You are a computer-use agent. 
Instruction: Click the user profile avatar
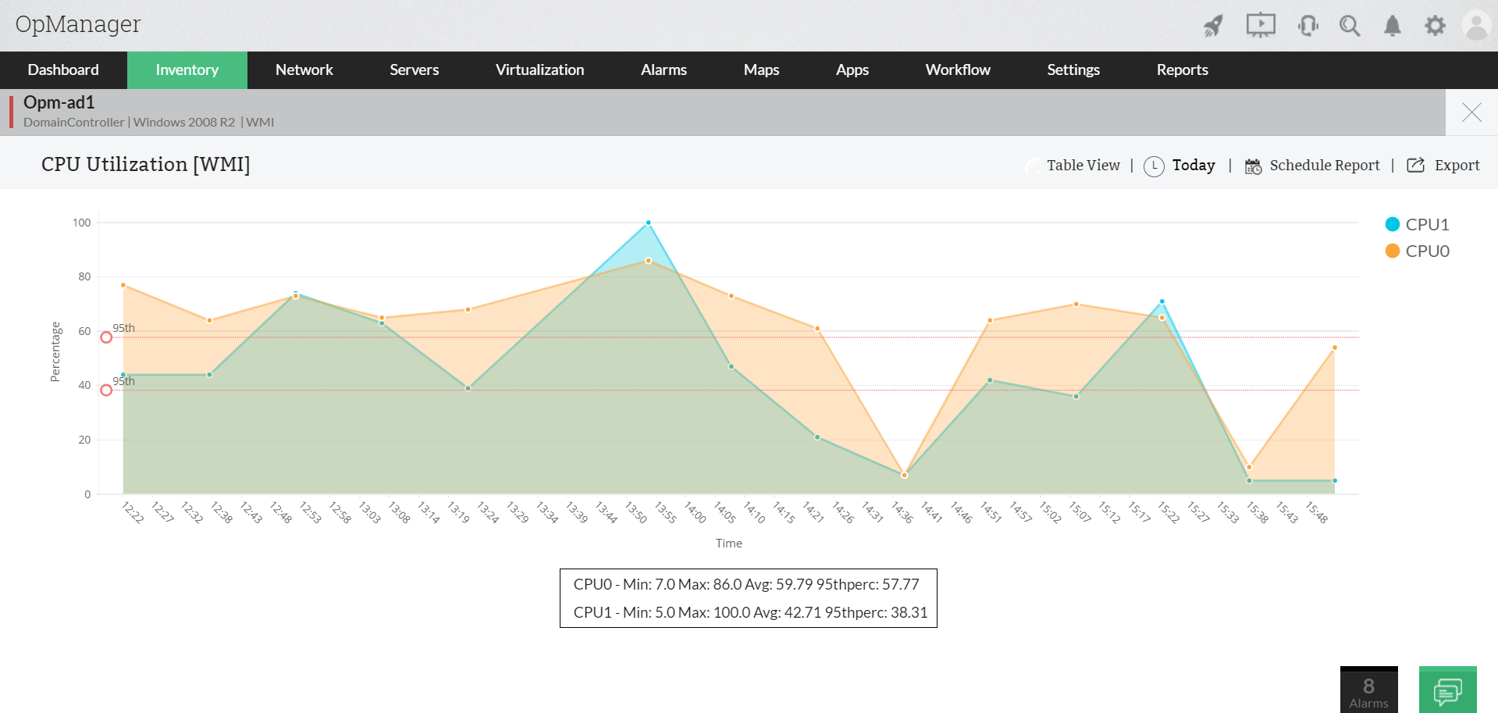(x=1477, y=25)
